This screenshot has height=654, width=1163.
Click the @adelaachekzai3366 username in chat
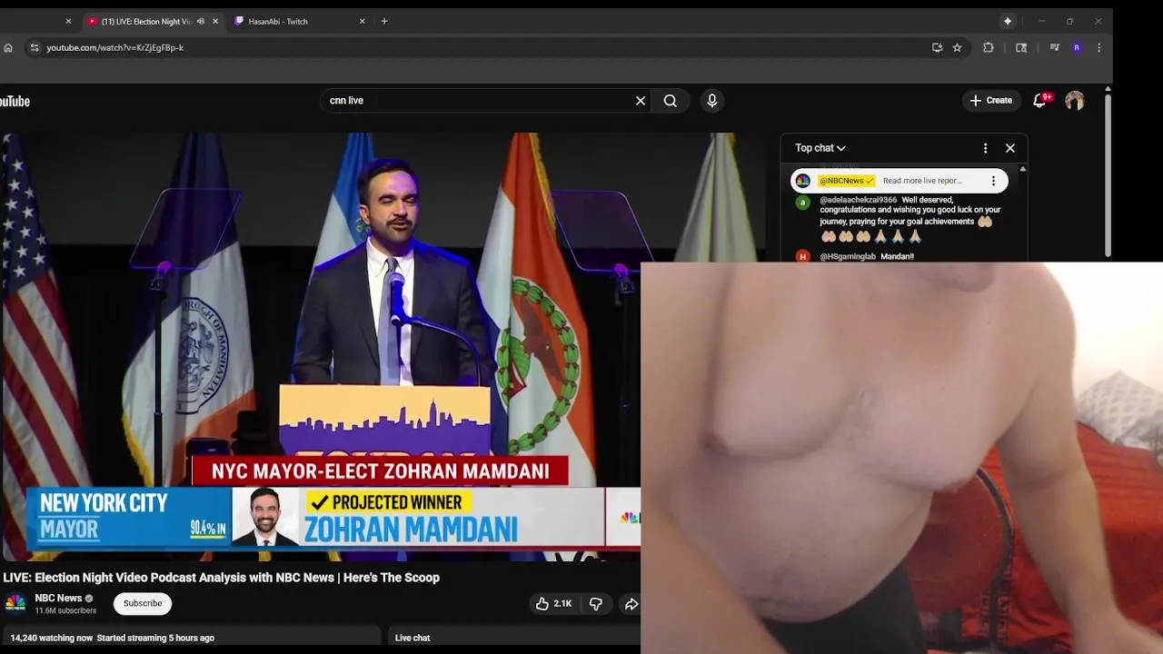(x=859, y=200)
